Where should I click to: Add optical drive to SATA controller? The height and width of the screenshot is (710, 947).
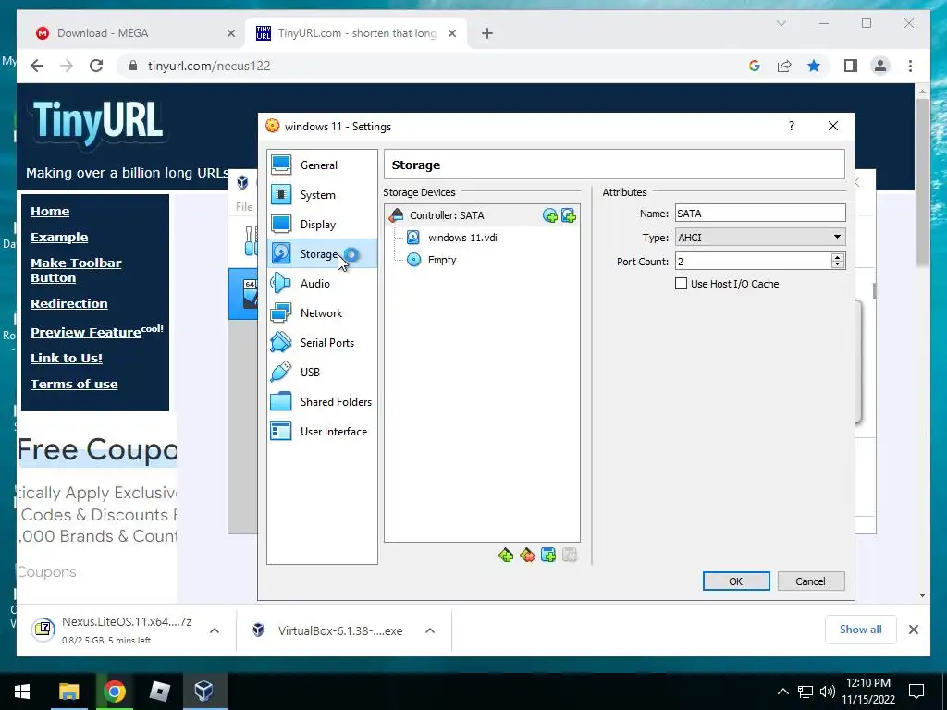[549, 215]
